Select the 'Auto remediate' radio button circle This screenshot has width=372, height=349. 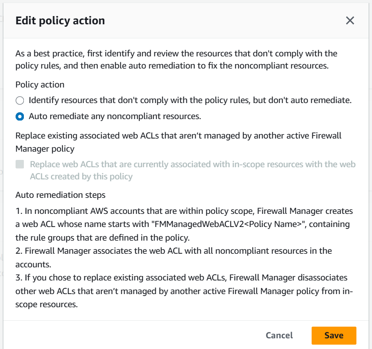(19, 116)
